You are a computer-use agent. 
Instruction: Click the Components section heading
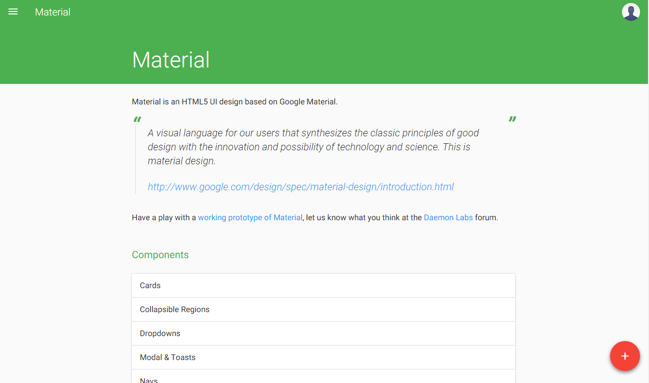[160, 255]
